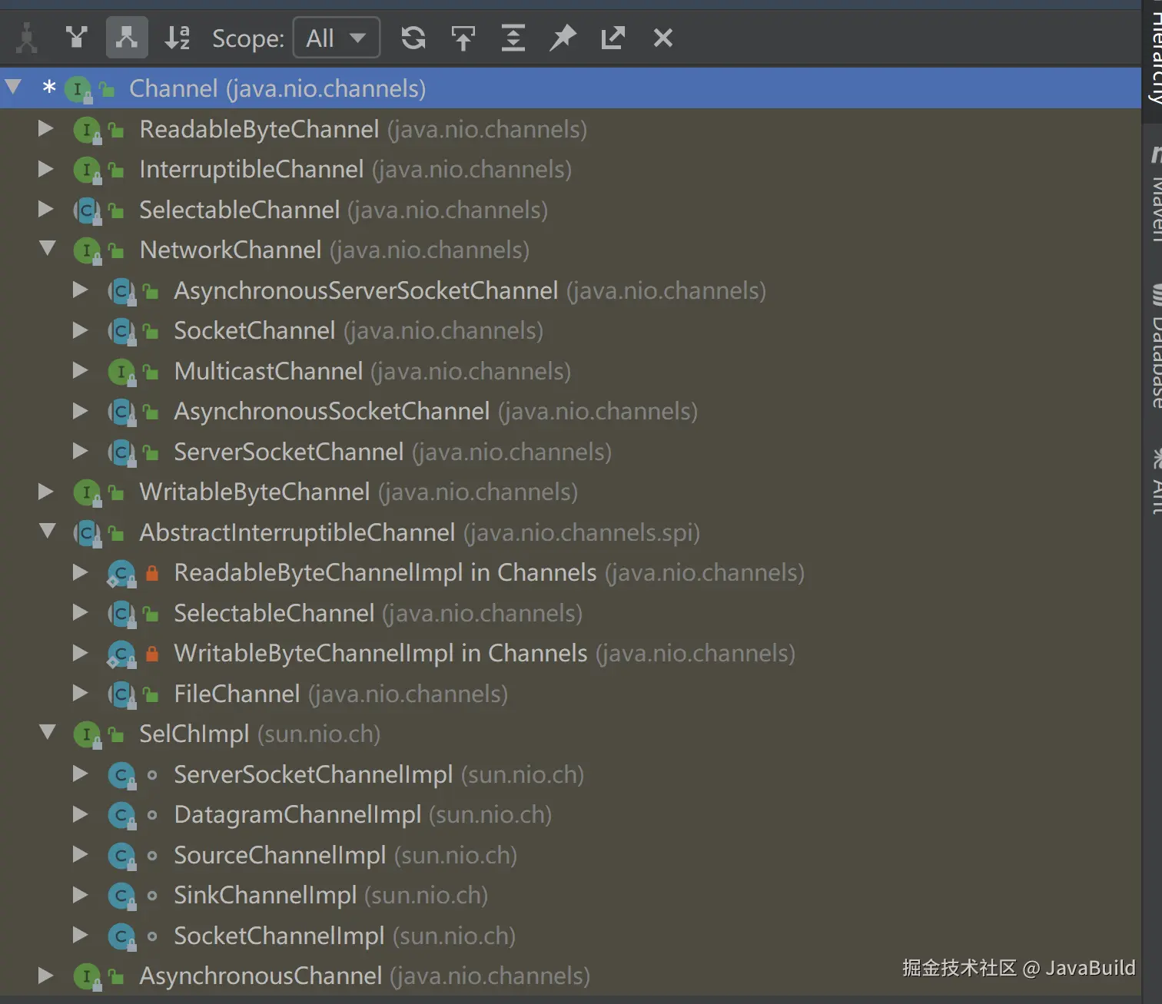Screen dimensions: 1162x1004
Task: Select ReadableByteChannel in the tree
Action: pyautogui.click(x=570, y=129)
